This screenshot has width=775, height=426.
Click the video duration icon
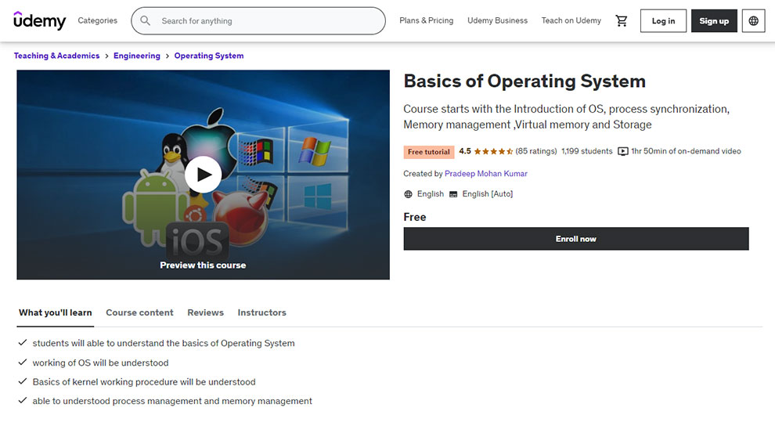[x=623, y=151]
